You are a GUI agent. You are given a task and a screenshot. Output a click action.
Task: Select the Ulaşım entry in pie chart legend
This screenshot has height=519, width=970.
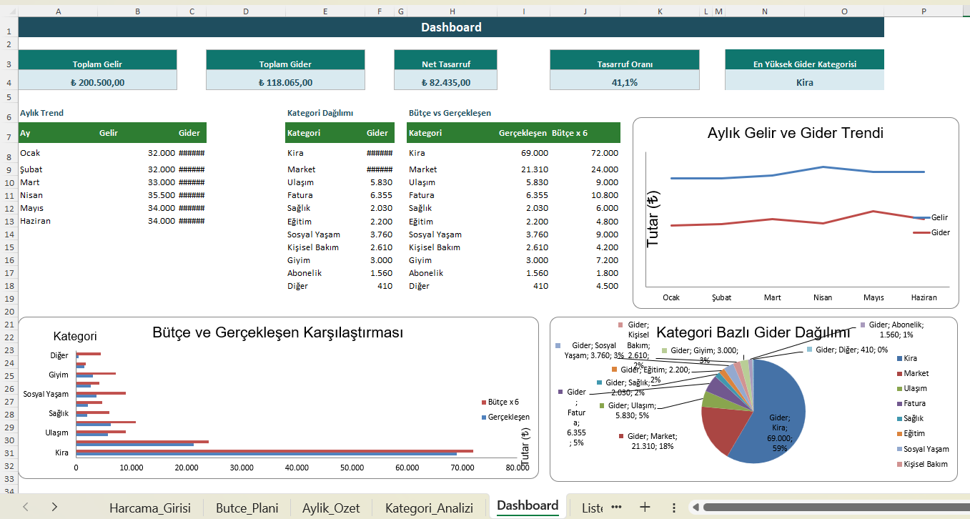(x=911, y=389)
